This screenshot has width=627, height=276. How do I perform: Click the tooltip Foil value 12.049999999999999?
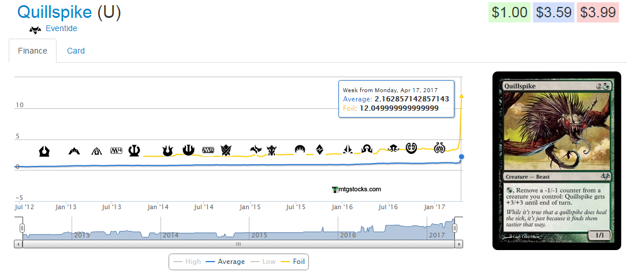point(398,108)
